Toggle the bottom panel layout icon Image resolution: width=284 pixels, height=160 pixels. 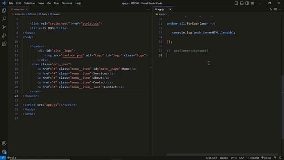pyautogui.click(x=241, y=3)
